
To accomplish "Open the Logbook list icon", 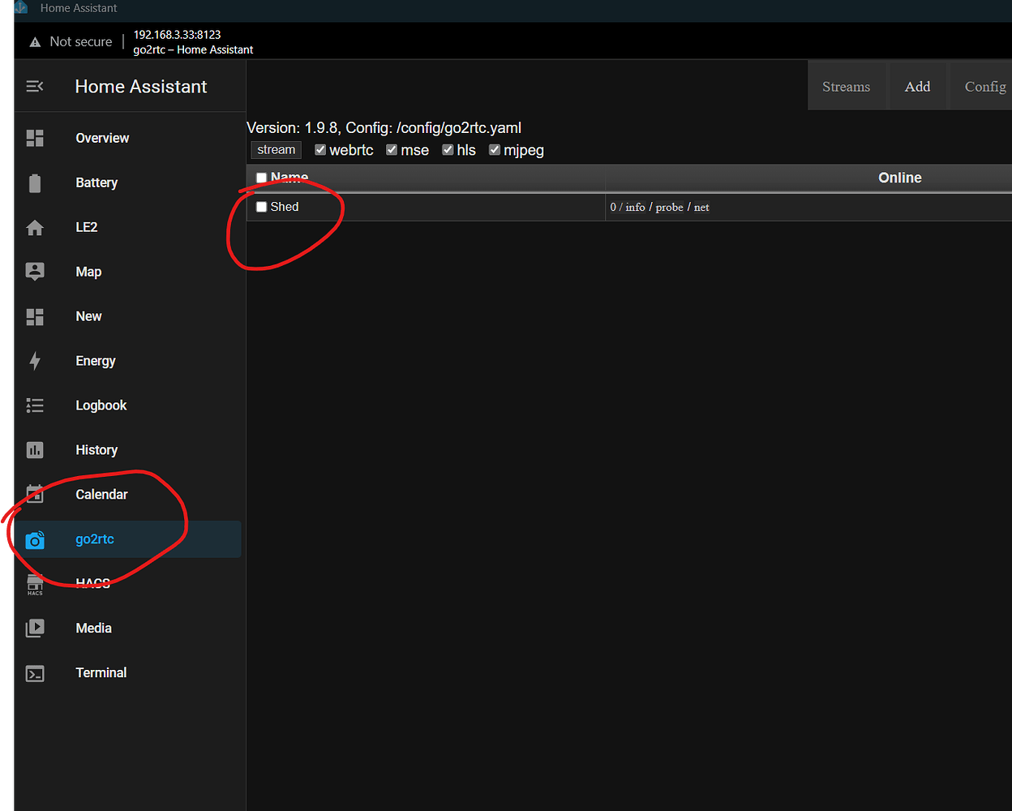I will 35,405.
